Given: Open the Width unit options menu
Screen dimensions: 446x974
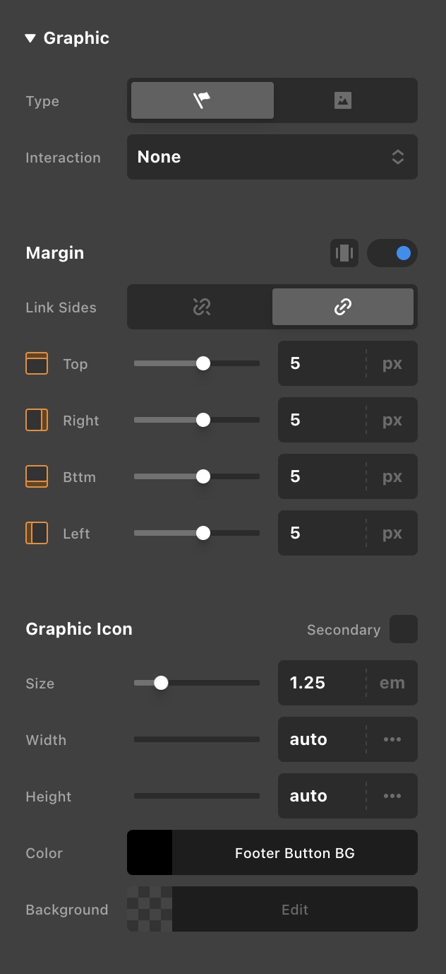Looking at the screenshot, I should tap(392, 739).
